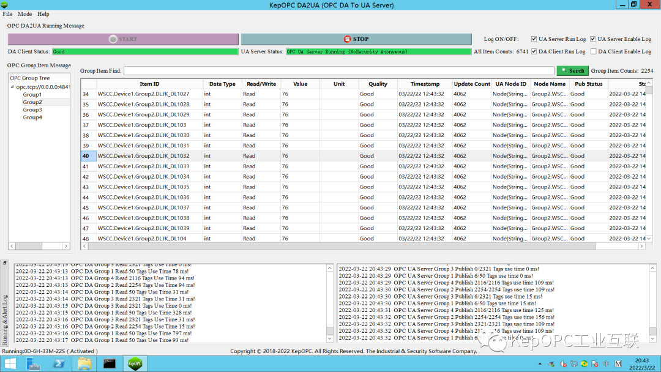Click the Data Type column header
The width and height of the screenshot is (661, 372).
tap(222, 84)
